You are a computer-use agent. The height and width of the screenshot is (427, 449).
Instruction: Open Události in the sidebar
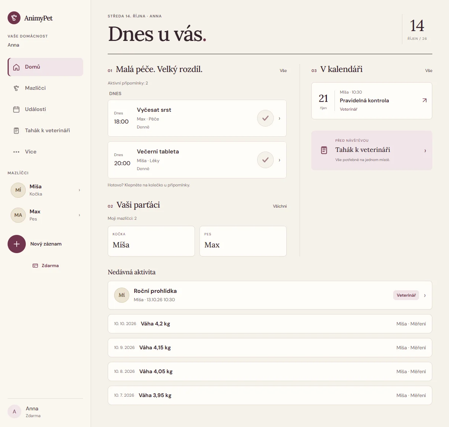45,109
